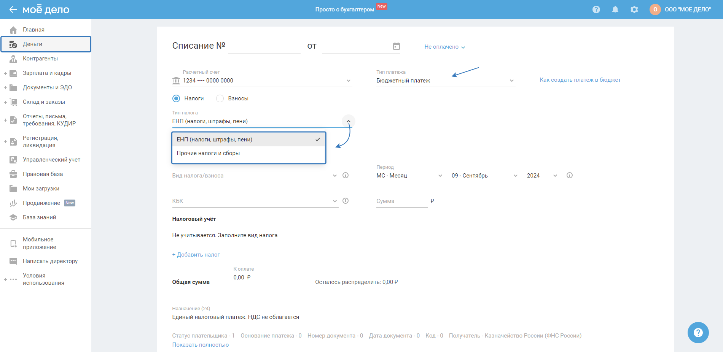Open settings gear icon
Viewport: 723px width, 352px height.
pyautogui.click(x=634, y=10)
